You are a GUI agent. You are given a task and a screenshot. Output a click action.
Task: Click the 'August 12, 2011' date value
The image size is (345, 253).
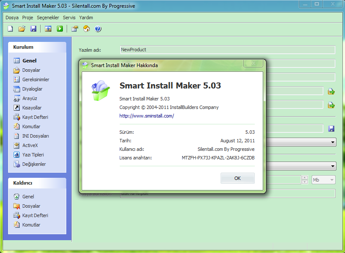click(237, 141)
